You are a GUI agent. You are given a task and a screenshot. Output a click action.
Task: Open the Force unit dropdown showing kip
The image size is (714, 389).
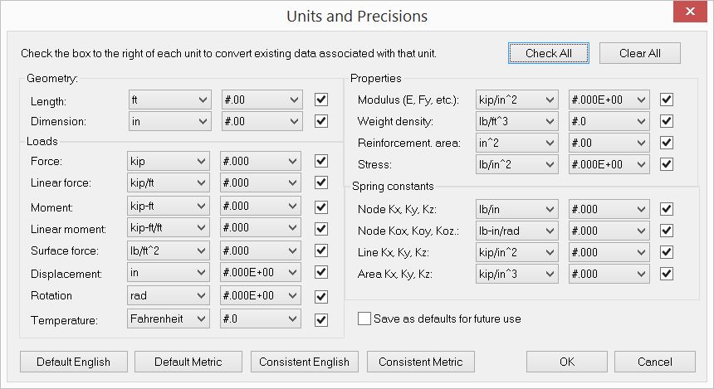pos(169,161)
